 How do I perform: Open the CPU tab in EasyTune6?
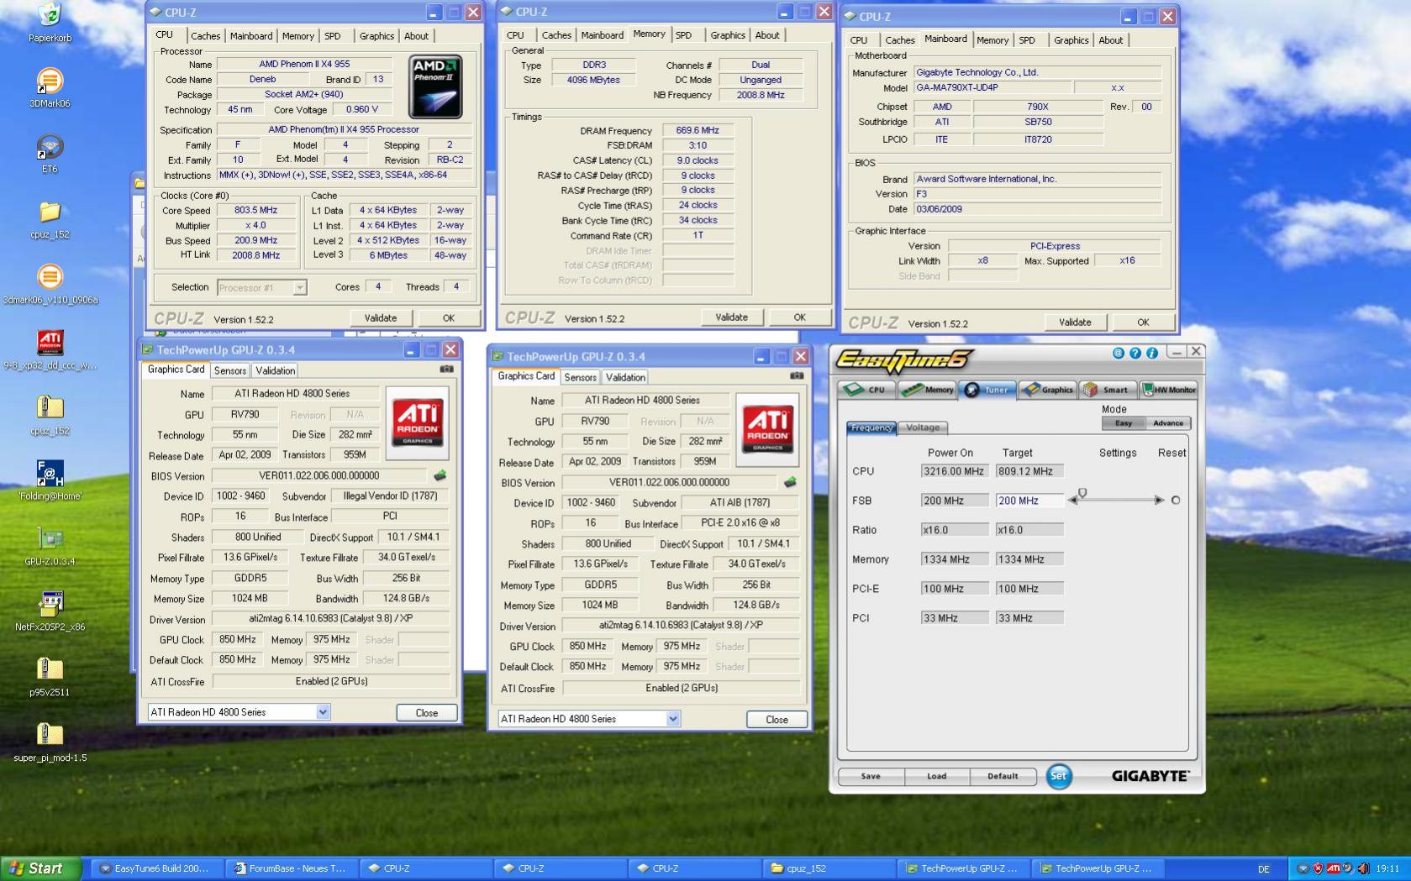(866, 390)
